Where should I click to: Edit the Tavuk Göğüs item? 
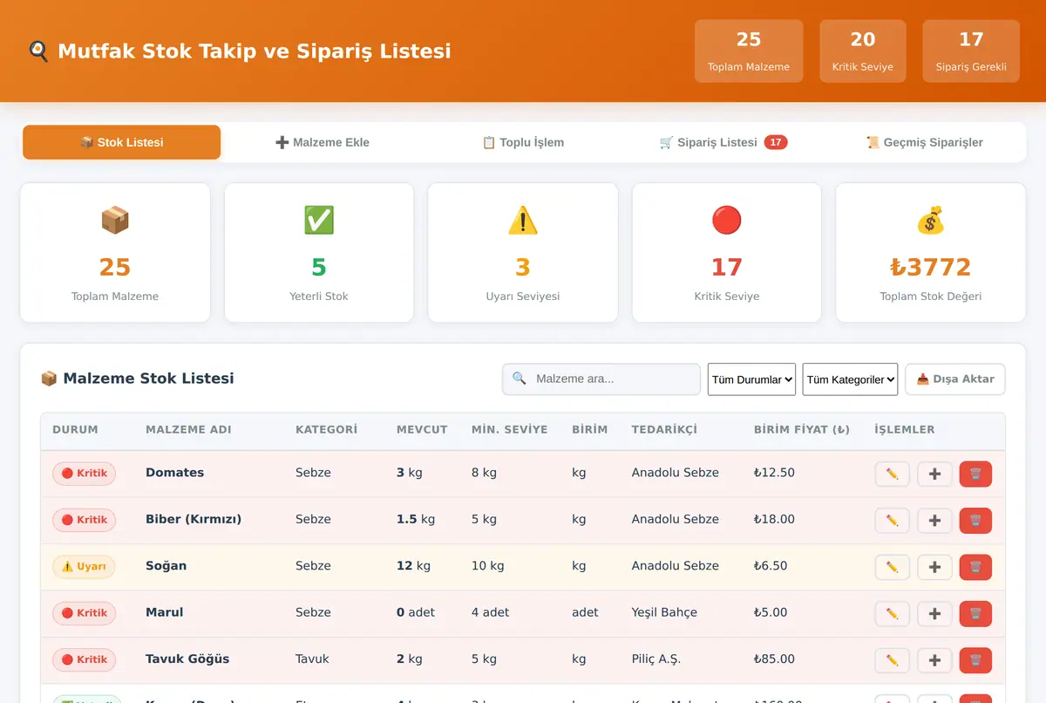pos(892,660)
